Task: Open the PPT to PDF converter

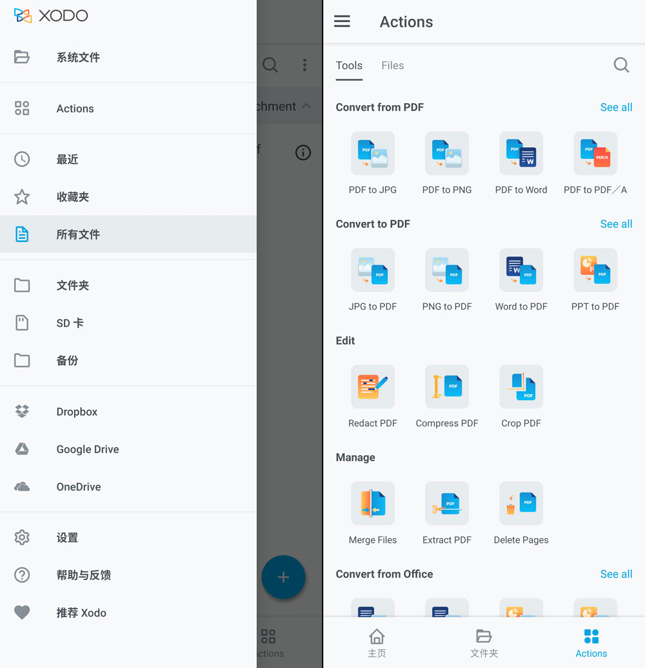Action: coord(595,280)
